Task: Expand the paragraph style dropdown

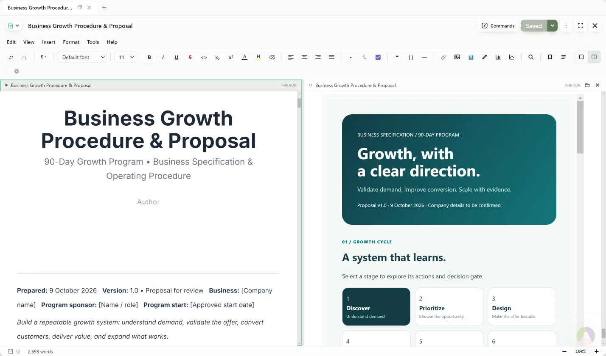Action: [x=43, y=57]
